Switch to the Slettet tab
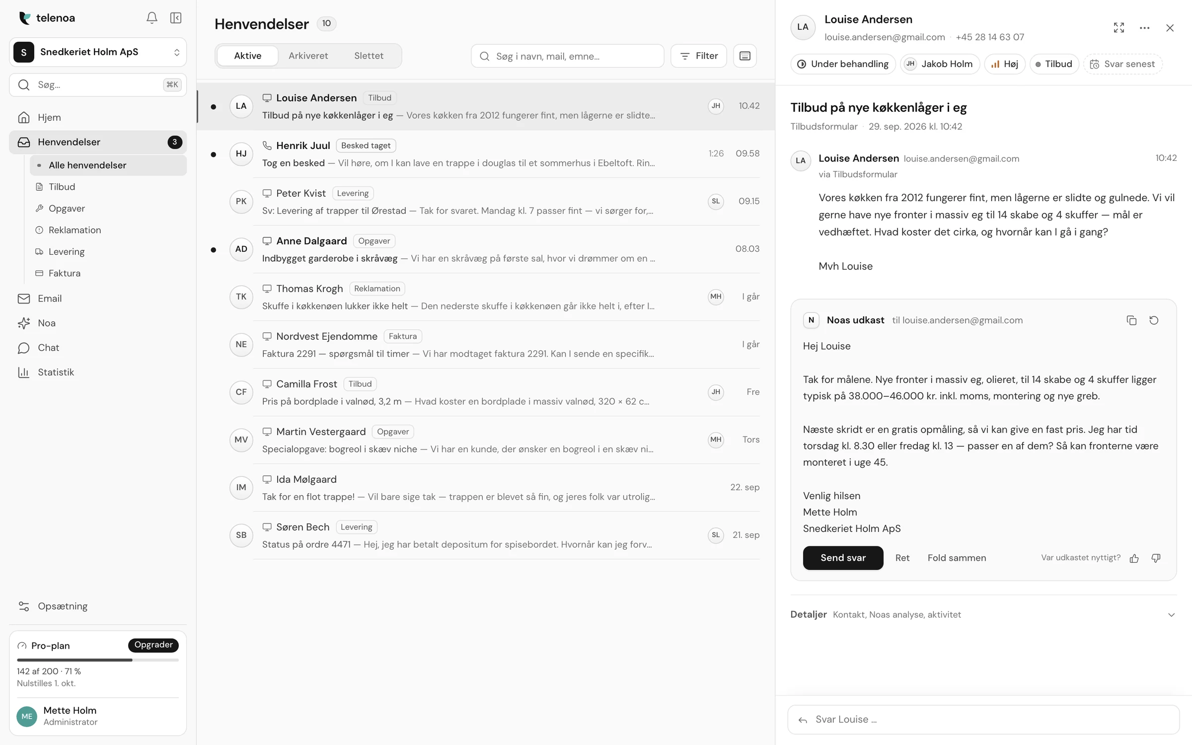 369,56
